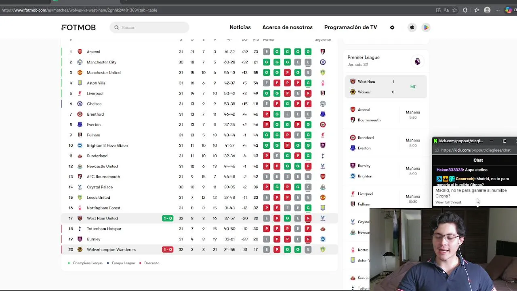Click the Arsenal crest in table
The image size is (517, 291).
coord(80,52)
